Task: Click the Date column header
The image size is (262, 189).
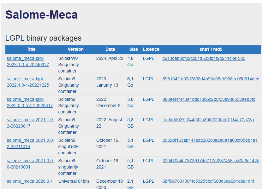Action: coord(110,49)
